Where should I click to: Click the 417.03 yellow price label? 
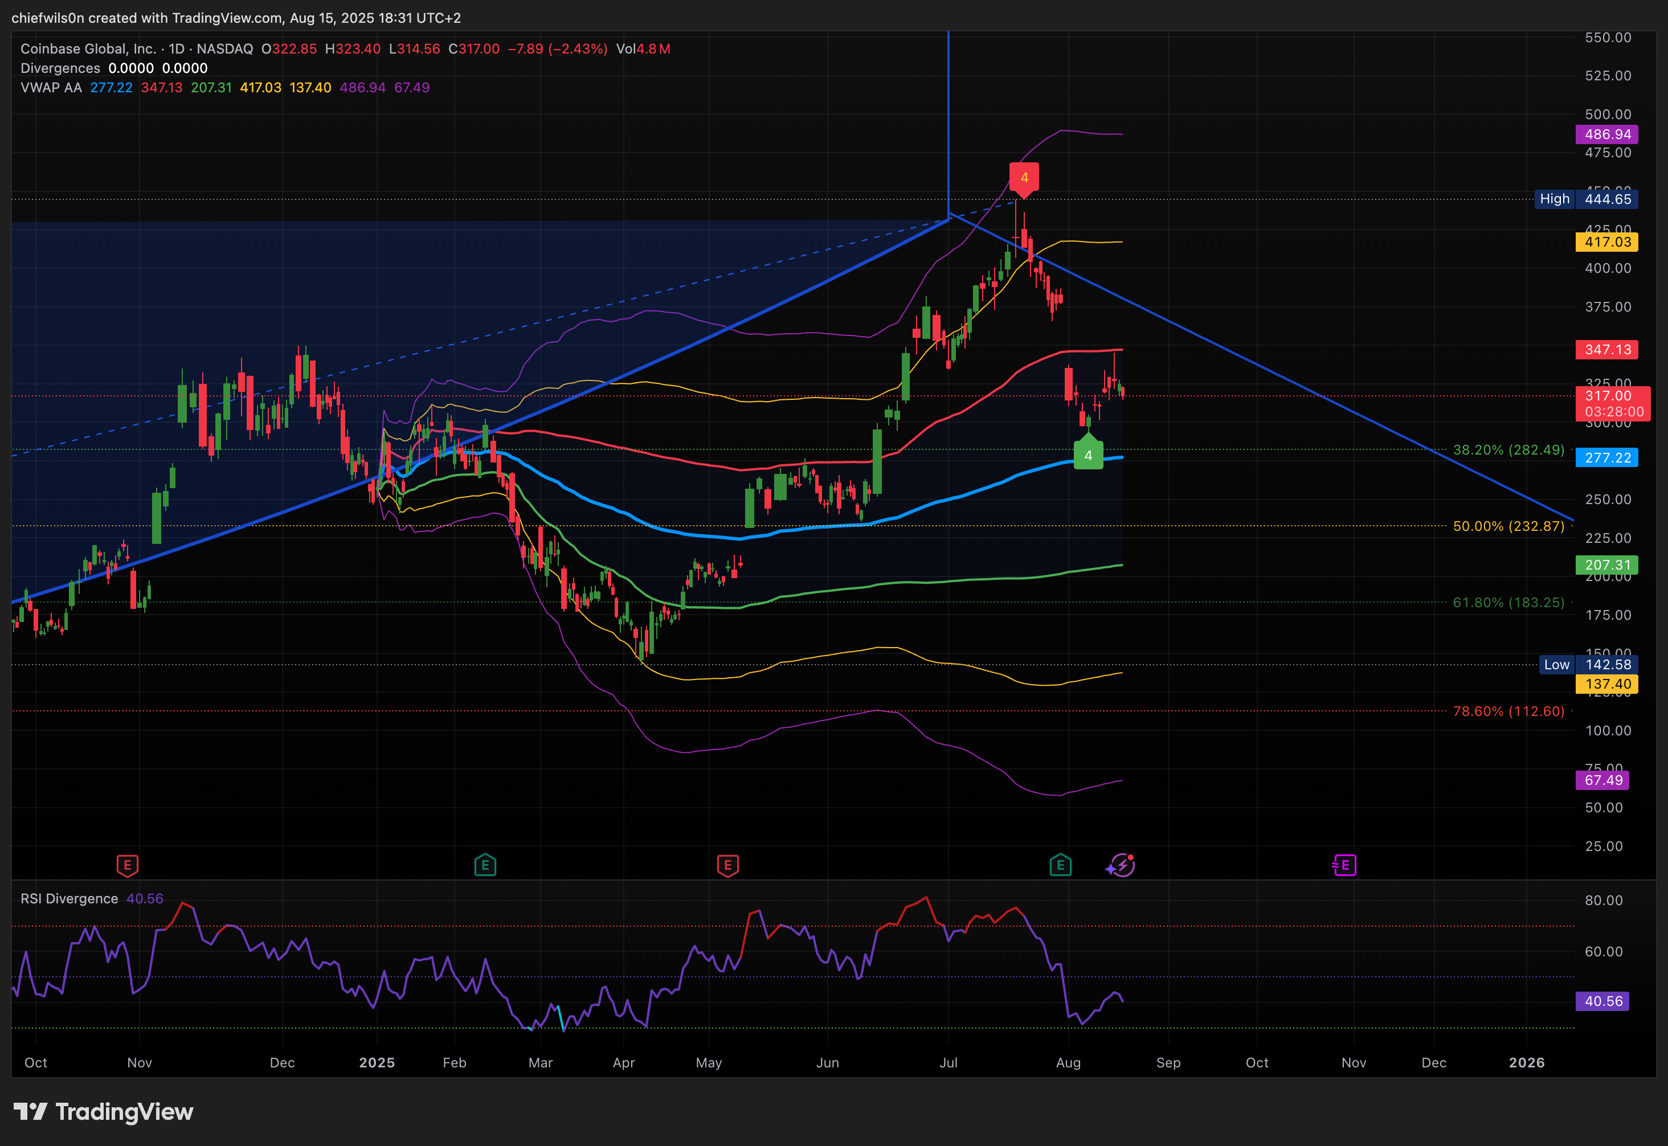coord(1607,242)
